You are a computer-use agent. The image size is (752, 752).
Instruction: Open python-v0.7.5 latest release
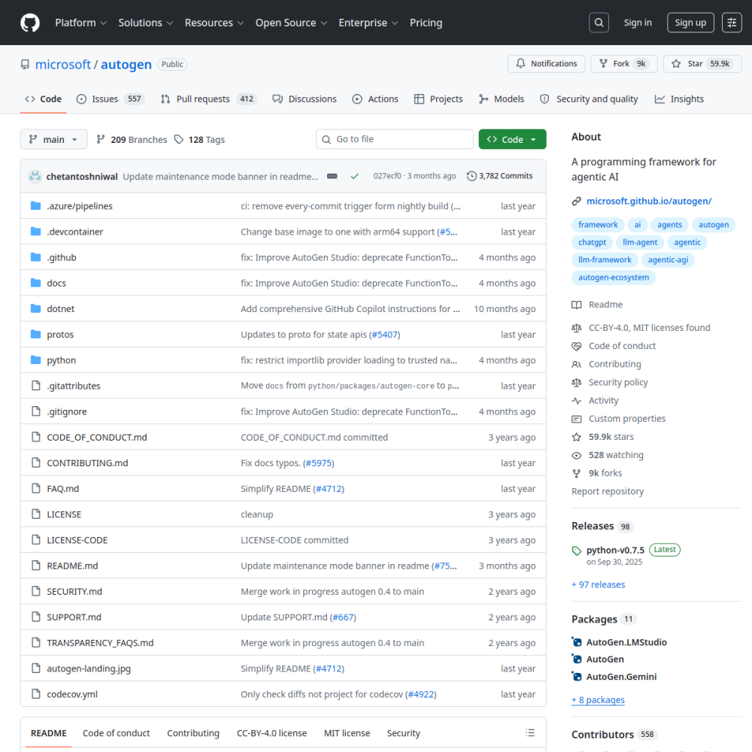point(615,550)
